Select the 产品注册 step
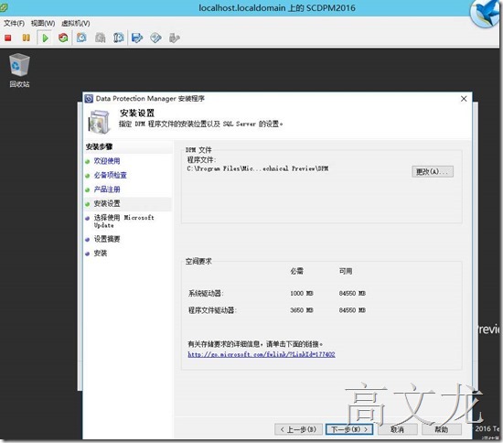503x443 pixels. [107, 189]
